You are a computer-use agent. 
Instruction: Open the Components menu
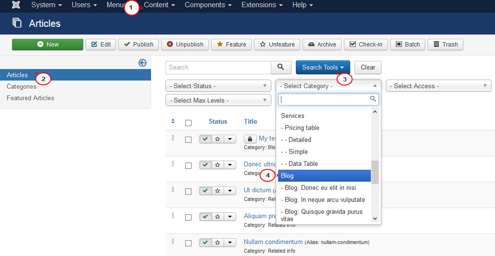[208, 5]
